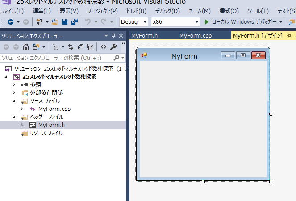
Task: Expand the 参照 node
Action: [x=13, y=84]
